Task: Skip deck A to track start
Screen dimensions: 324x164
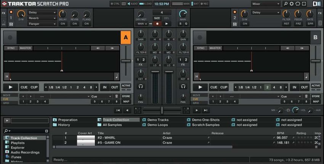Action: [7, 77]
